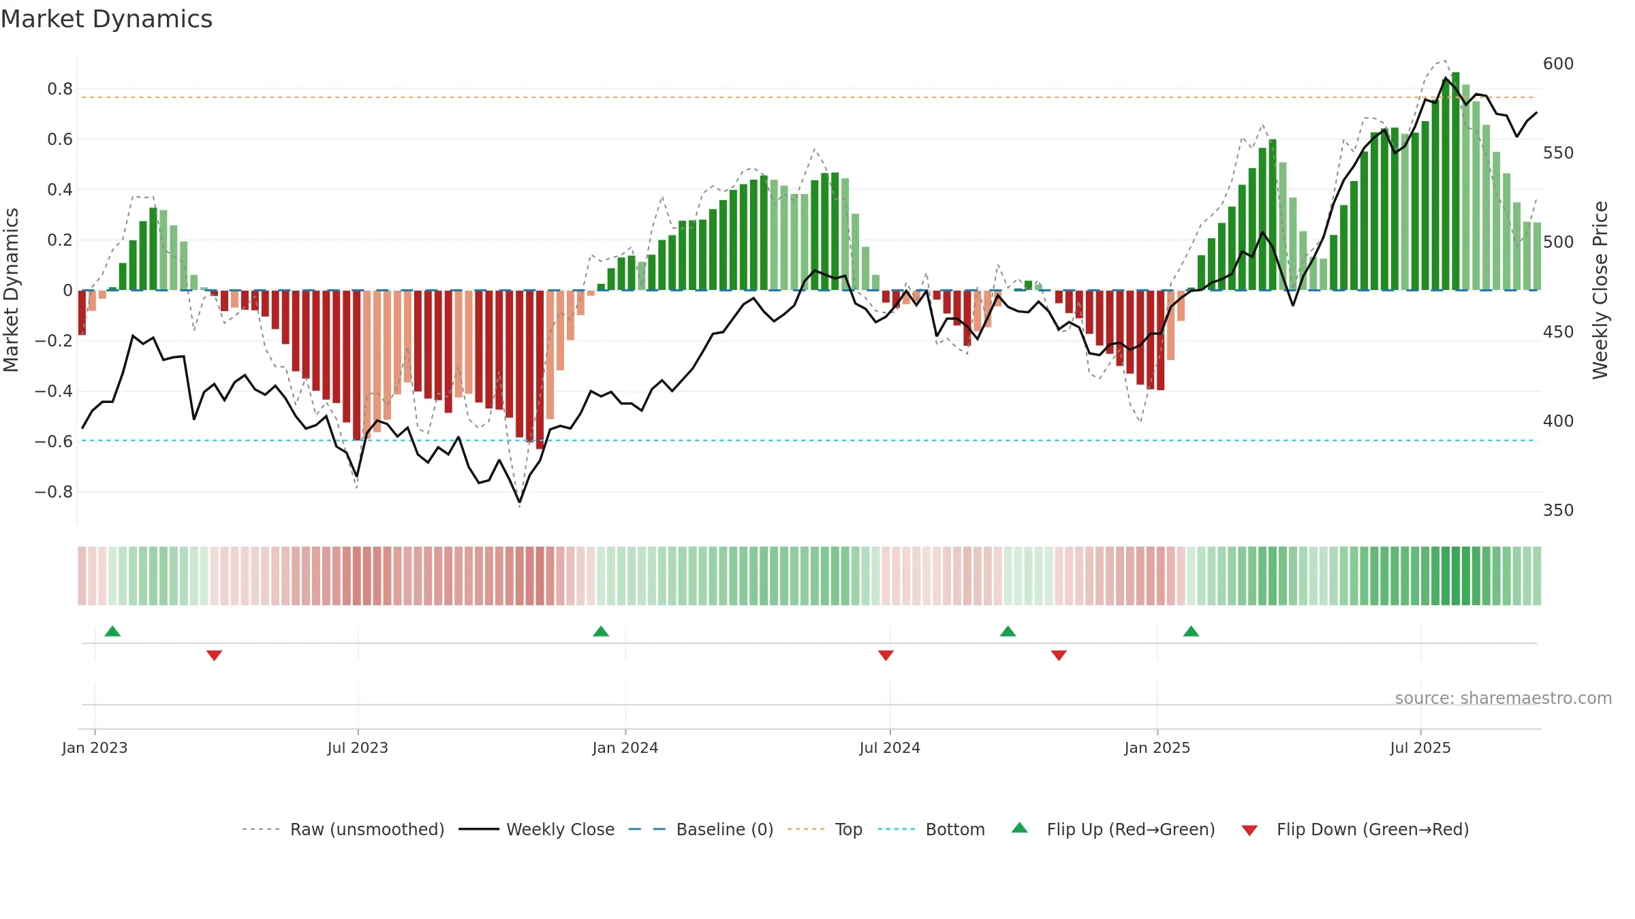Toggle the Weekly Close legend series
Image resolution: width=1635 pixels, height=919 pixels.
[537, 829]
